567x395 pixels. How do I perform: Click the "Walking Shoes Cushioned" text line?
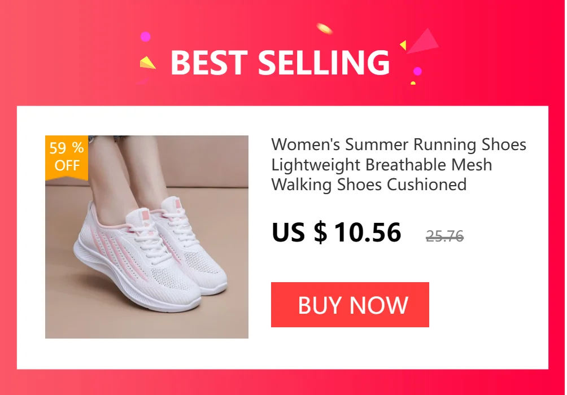pyautogui.click(x=369, y=185)
